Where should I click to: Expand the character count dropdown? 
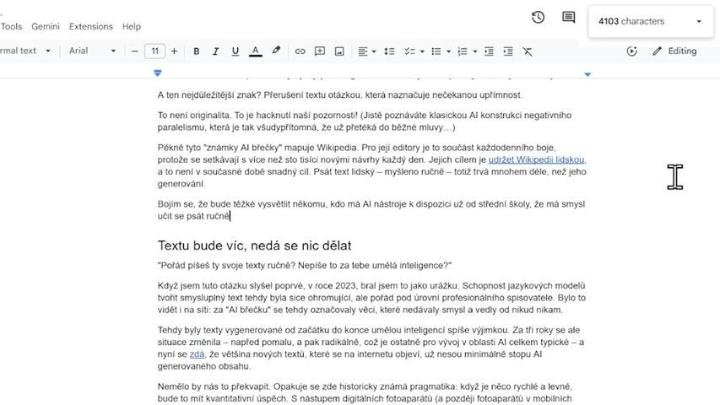(x=698, y=22)
